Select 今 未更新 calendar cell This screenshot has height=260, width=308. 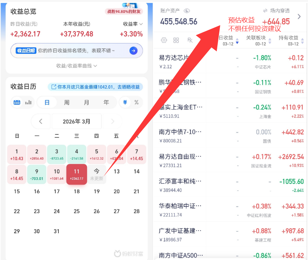click(97, 174)
